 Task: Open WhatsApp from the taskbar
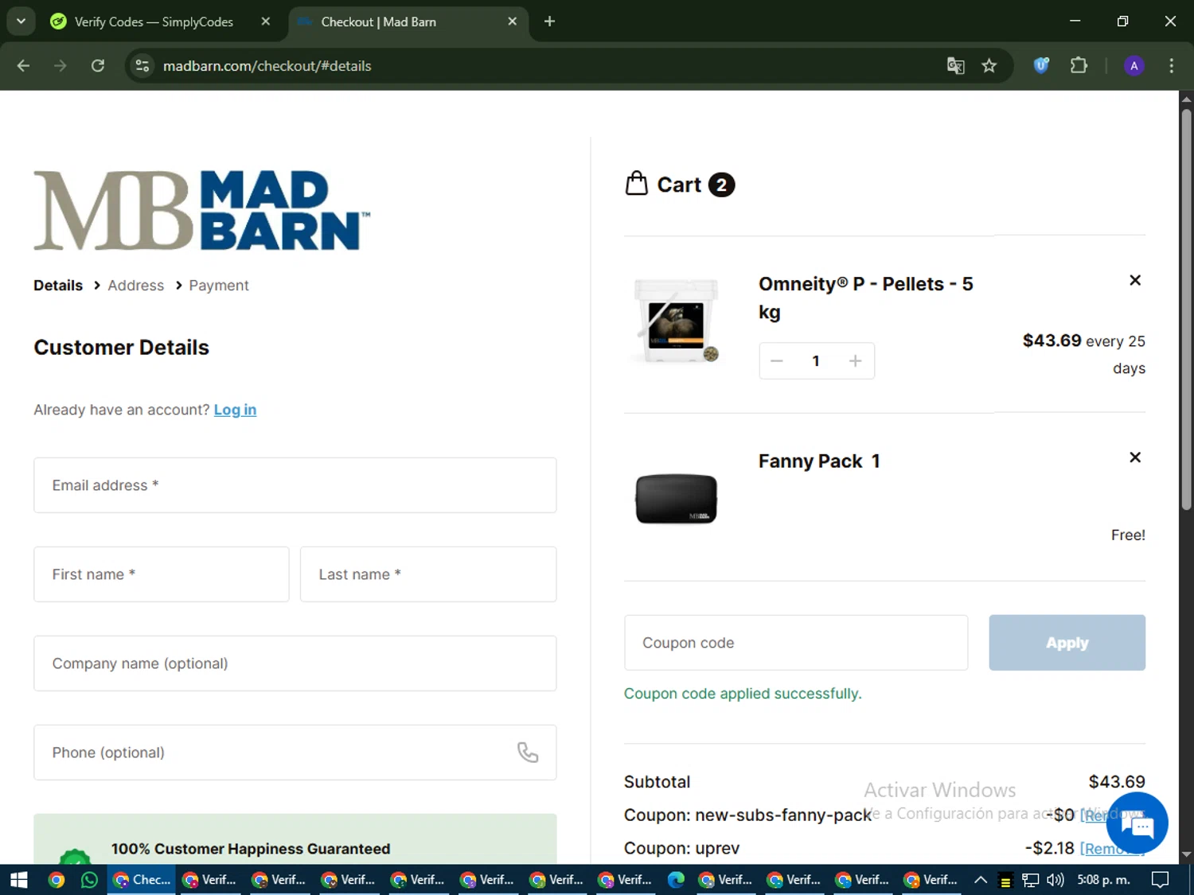tap(89, 880)
